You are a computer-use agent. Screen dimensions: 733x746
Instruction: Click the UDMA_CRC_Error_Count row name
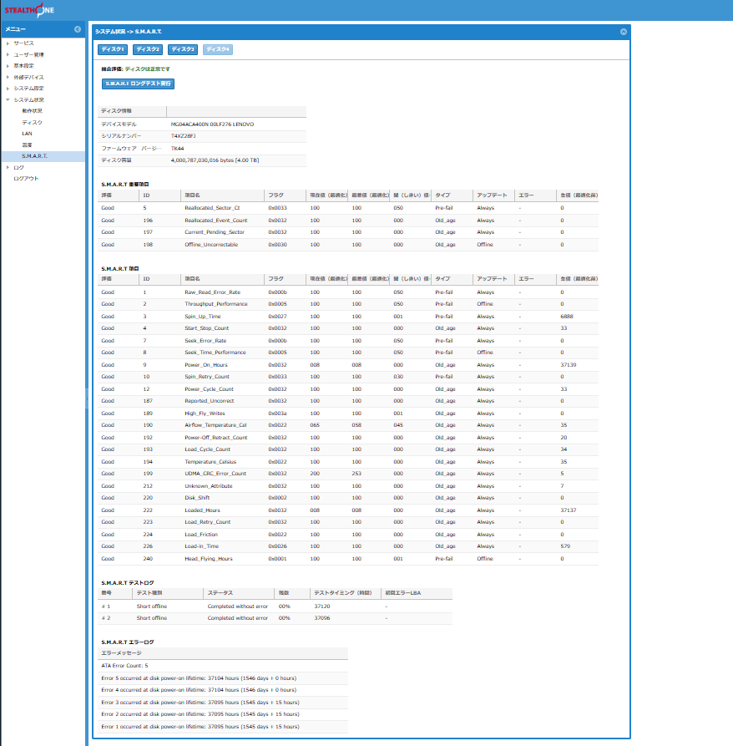coord(215,474)
